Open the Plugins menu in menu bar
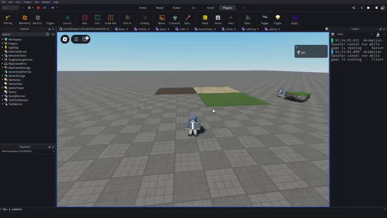 28,2
